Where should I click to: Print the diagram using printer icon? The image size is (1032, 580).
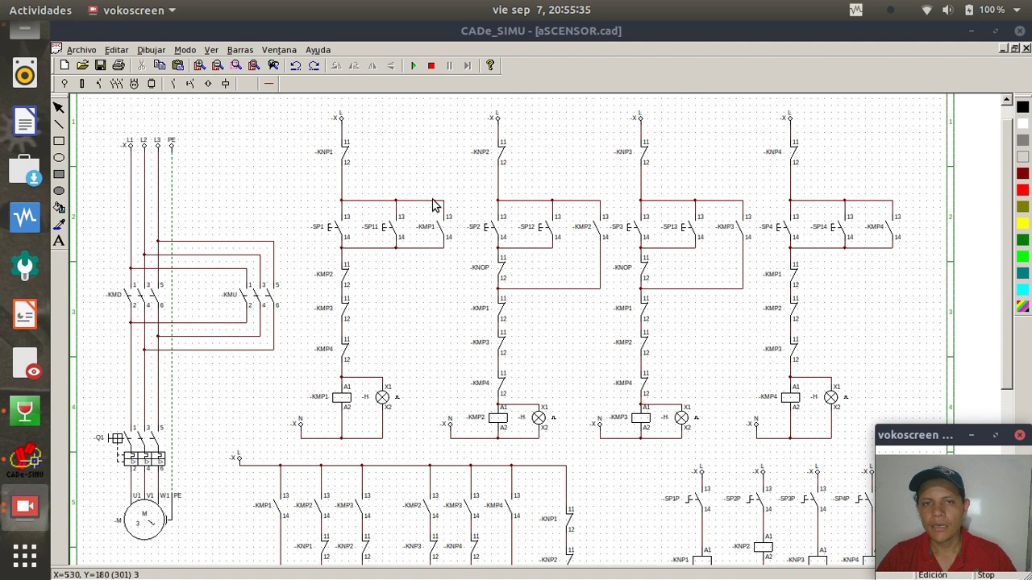click(119, 65)
